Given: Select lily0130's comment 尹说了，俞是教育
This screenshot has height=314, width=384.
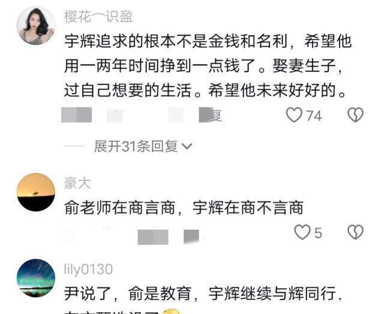Looking at the screenshot, I should click(128, 294).
